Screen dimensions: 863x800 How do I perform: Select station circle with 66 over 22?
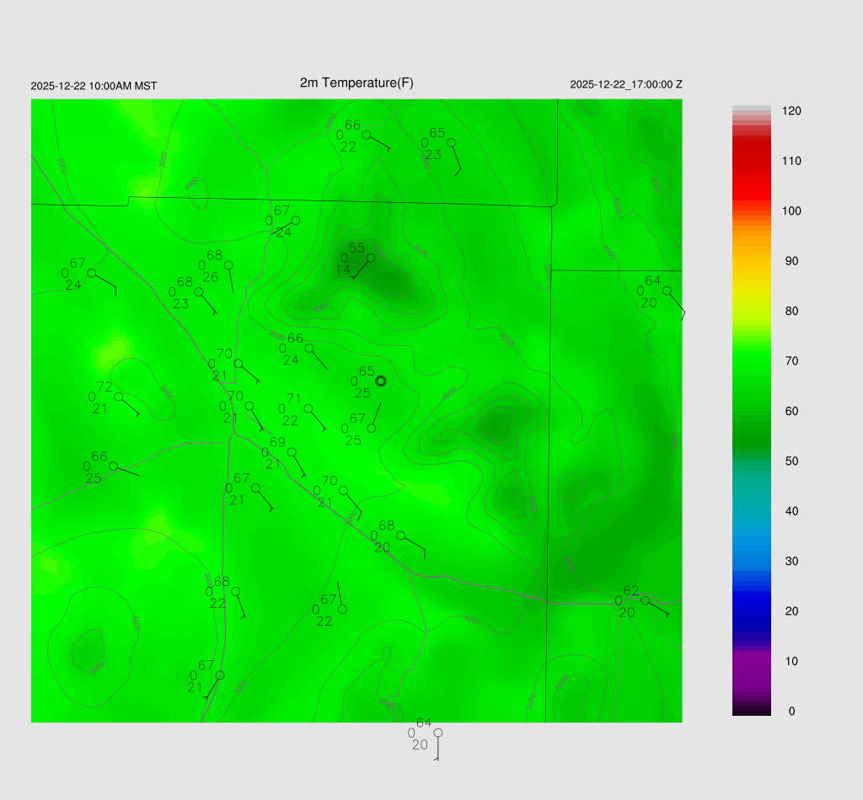pyautogui.click(x=367, y=135)
